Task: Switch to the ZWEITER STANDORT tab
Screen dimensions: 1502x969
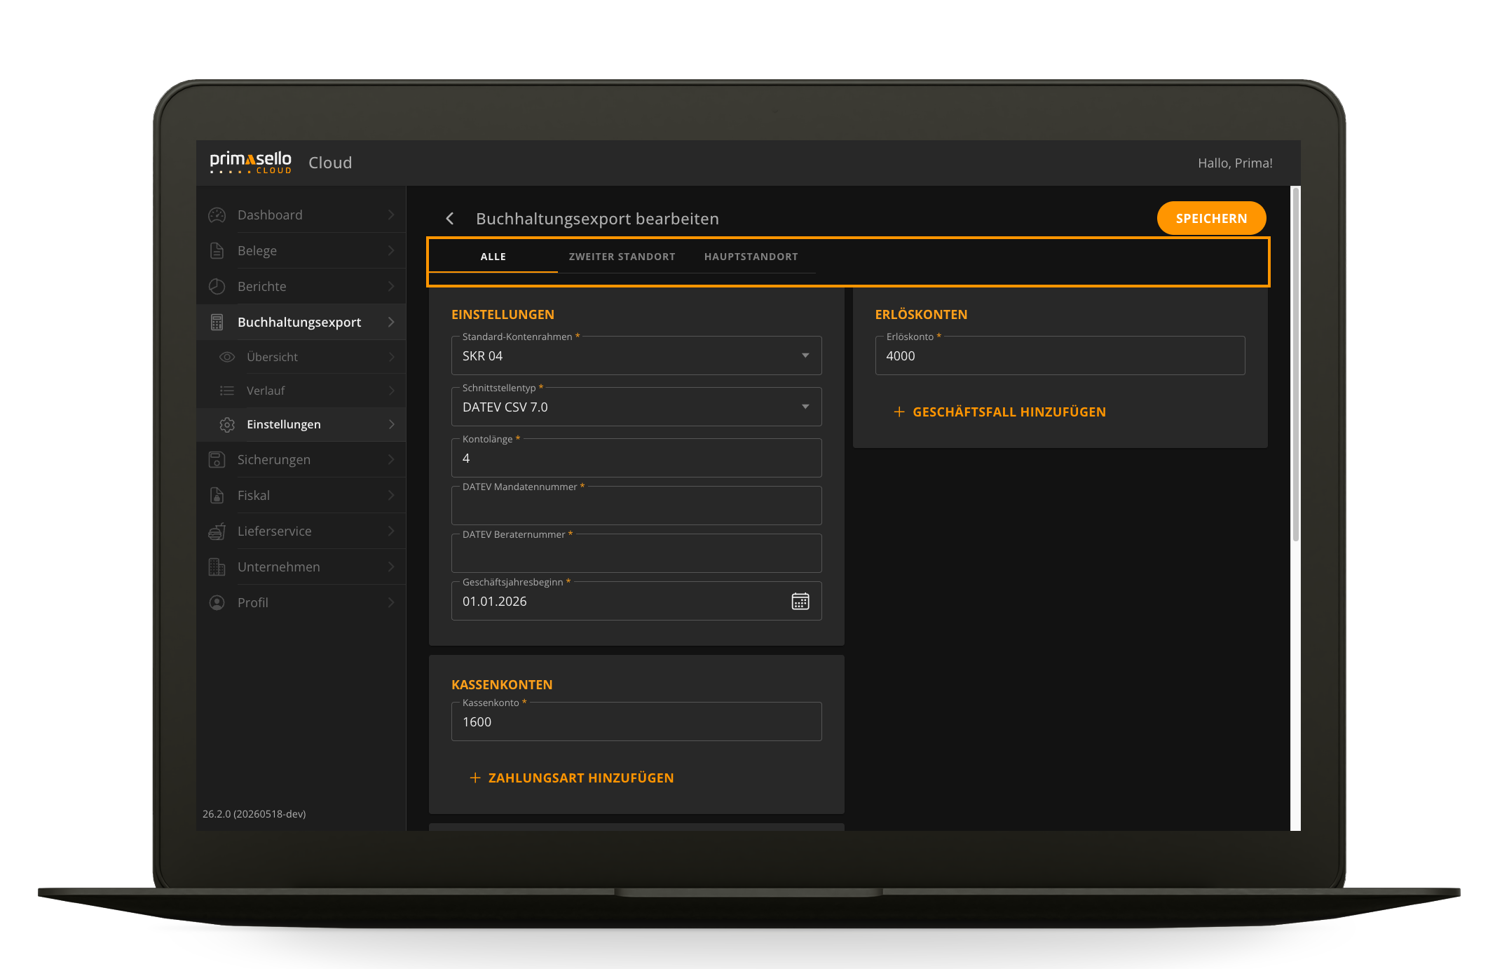Action: tap(622, 257)
